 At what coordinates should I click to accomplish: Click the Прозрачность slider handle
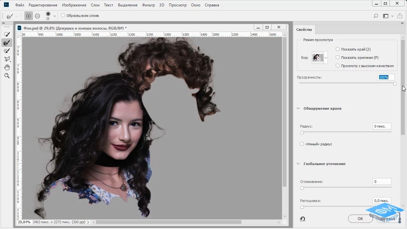395,83
